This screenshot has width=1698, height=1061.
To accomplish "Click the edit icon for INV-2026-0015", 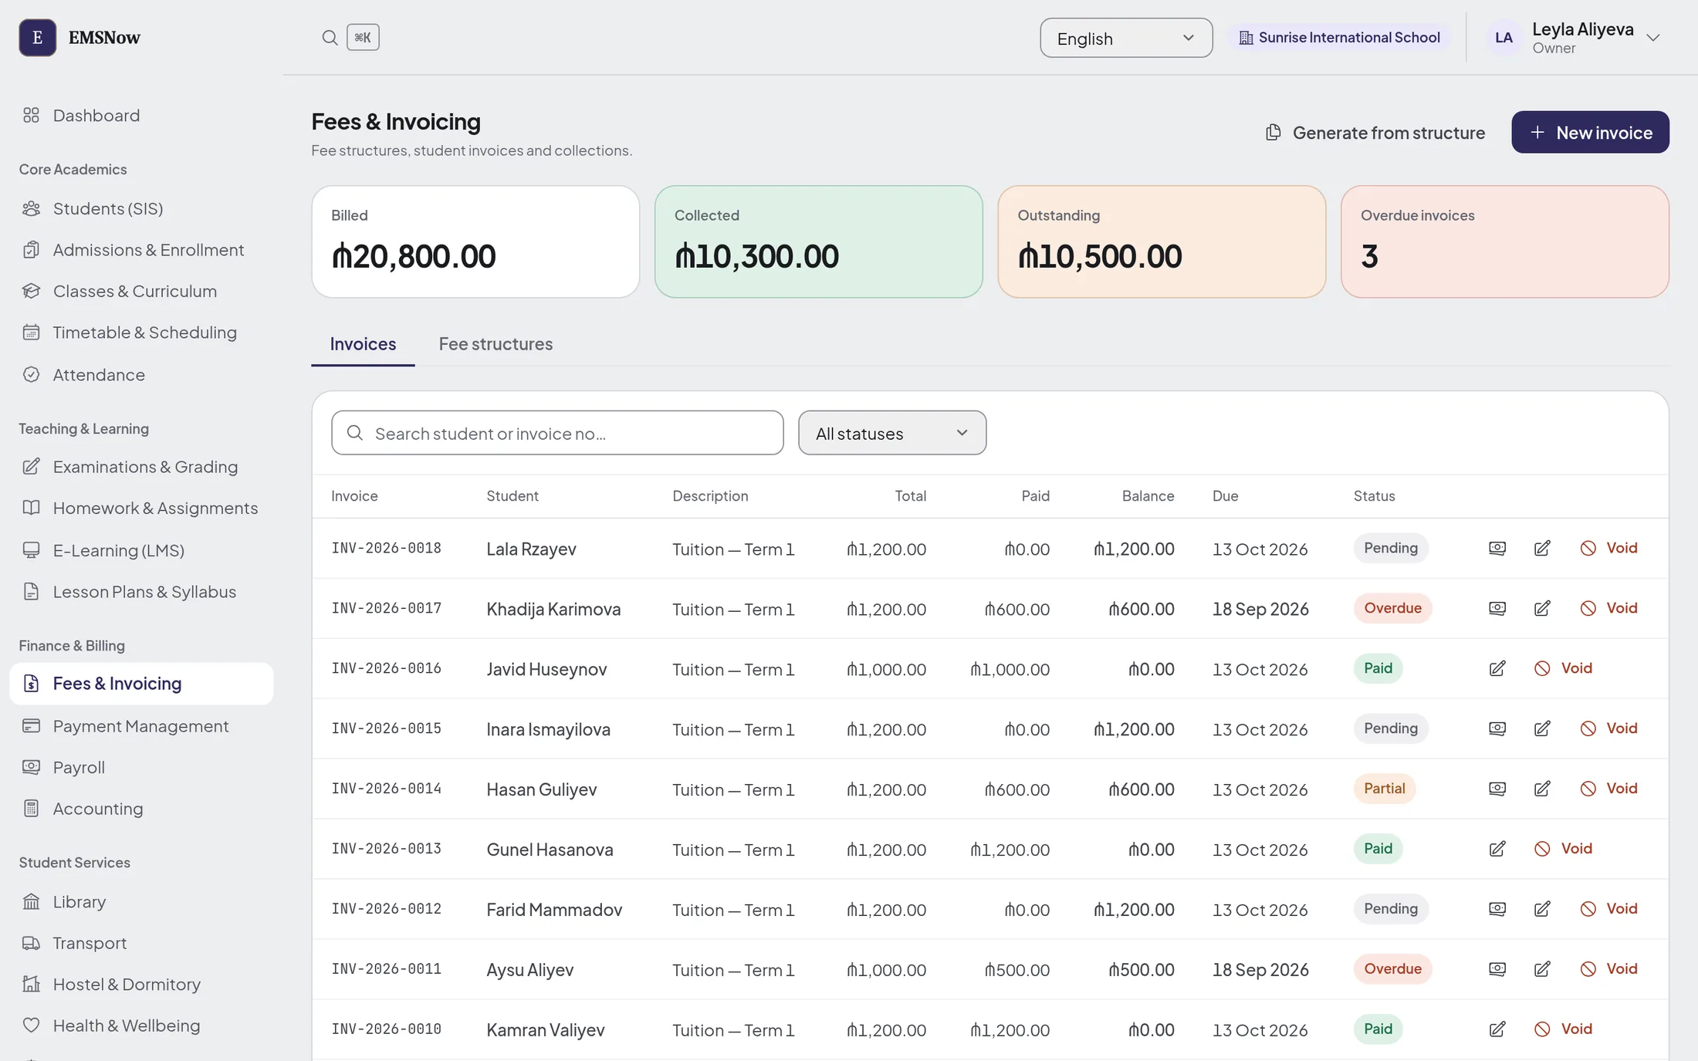I will (x=1541, y=728).
